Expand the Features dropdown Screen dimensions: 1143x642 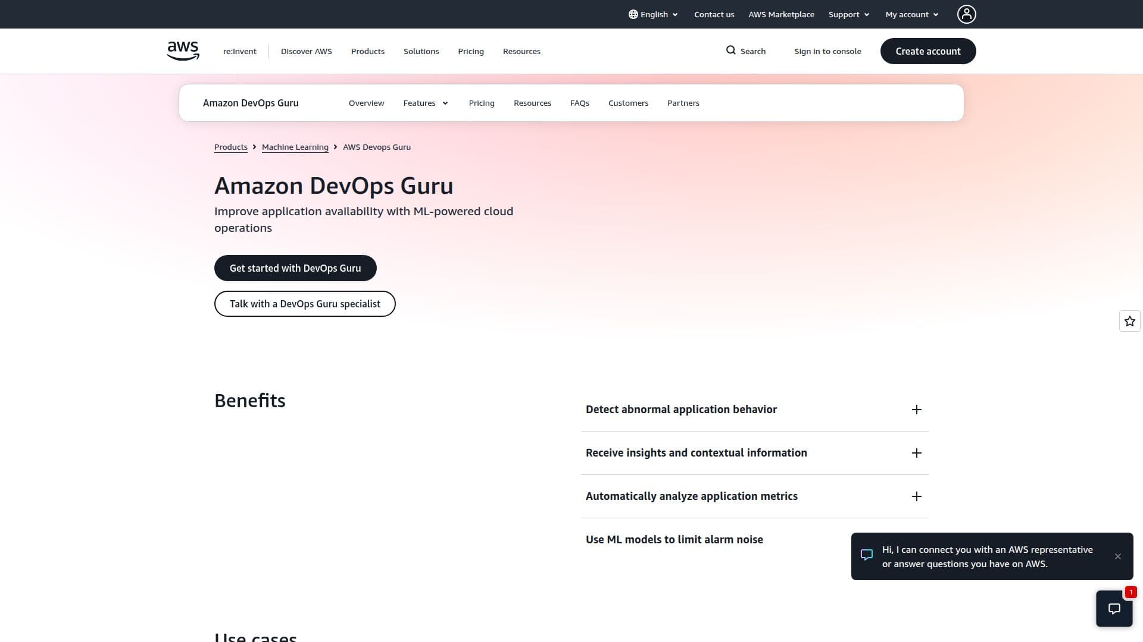click(426, 103)
